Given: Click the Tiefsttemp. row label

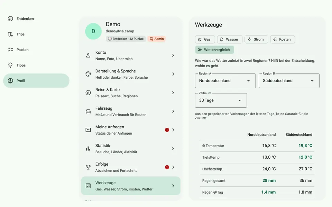Looking at the screenshot, I should [x=211, y=157].
